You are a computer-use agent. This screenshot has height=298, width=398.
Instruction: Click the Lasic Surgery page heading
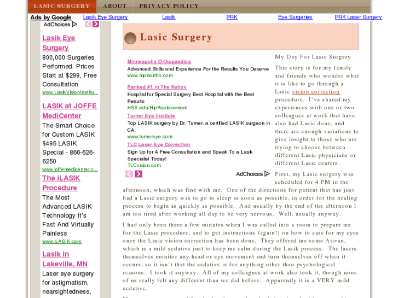coord(176,37)
